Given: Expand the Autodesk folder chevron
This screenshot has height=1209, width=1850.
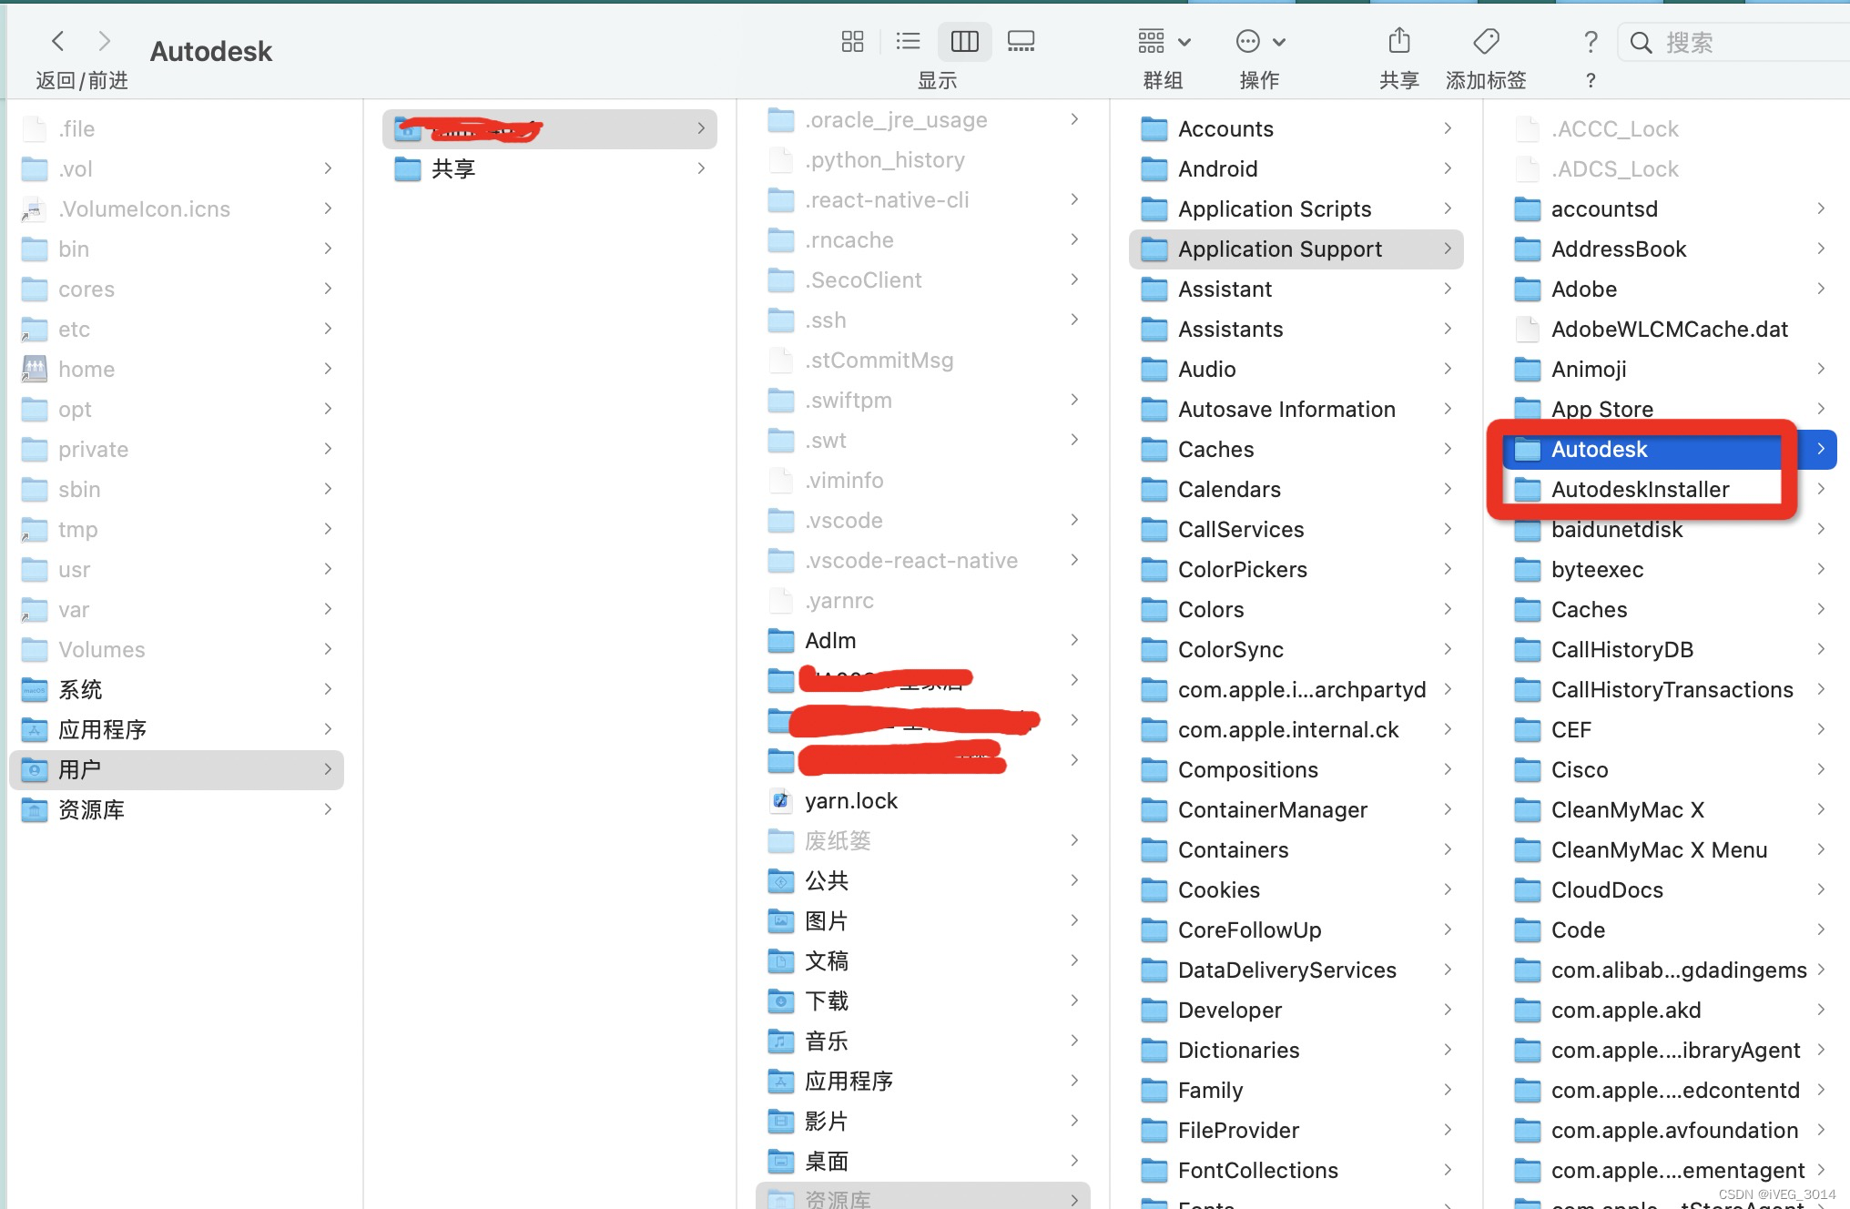Looking at the screenshot, I should click(1820, 449).
